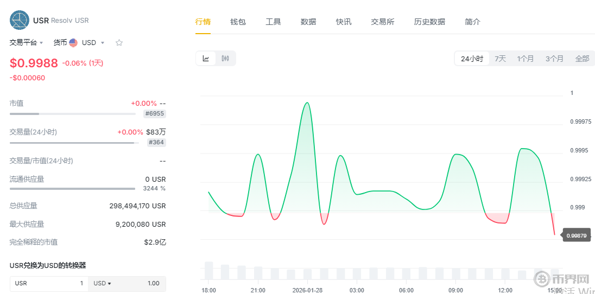
Task: Open the converter USD unit dropdown
Action: 103,283
